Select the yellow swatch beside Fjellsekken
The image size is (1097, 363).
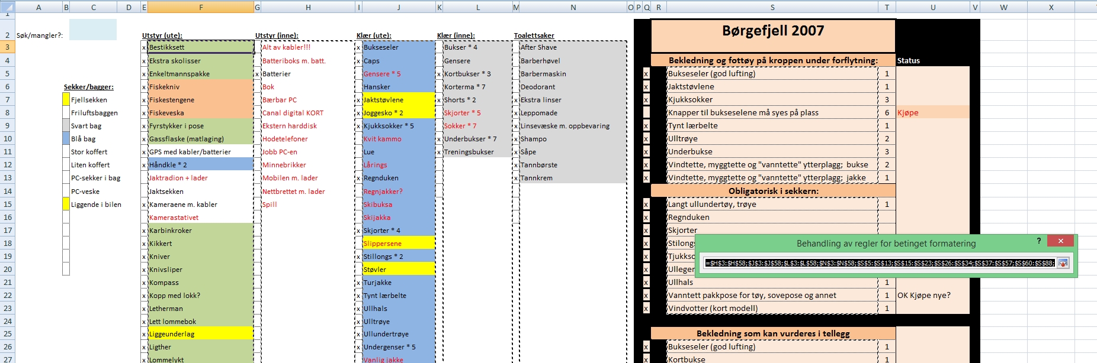[x=66, y=100]
